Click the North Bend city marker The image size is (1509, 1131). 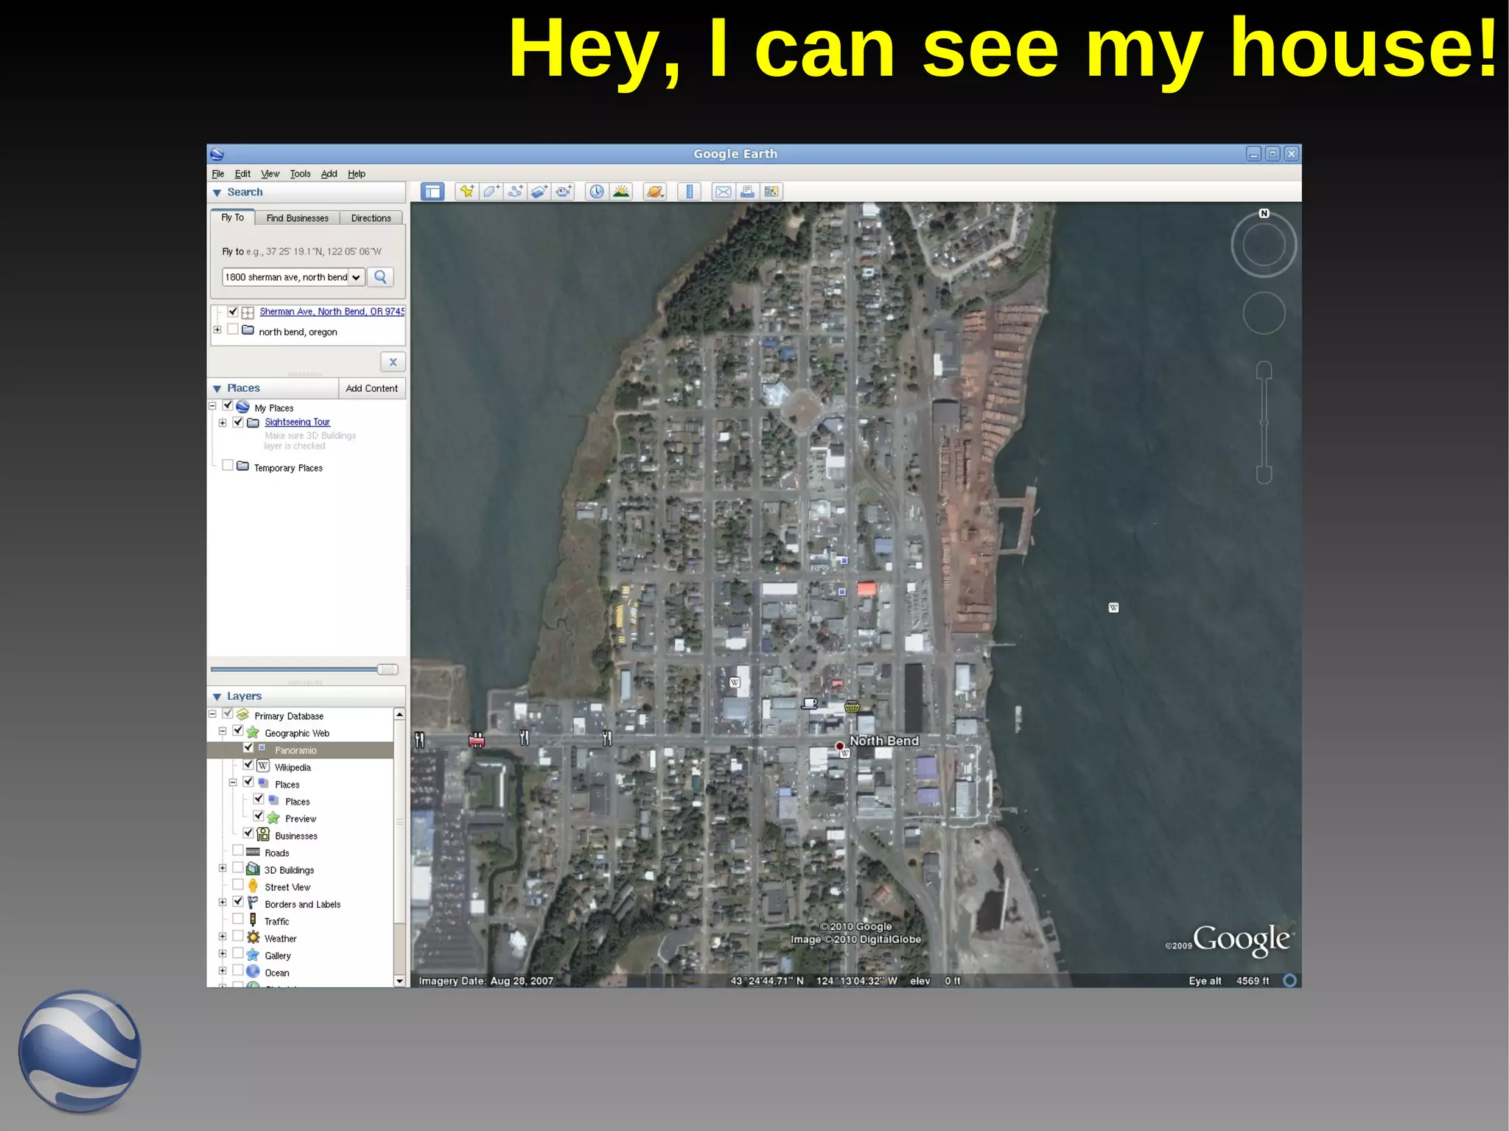839,746
